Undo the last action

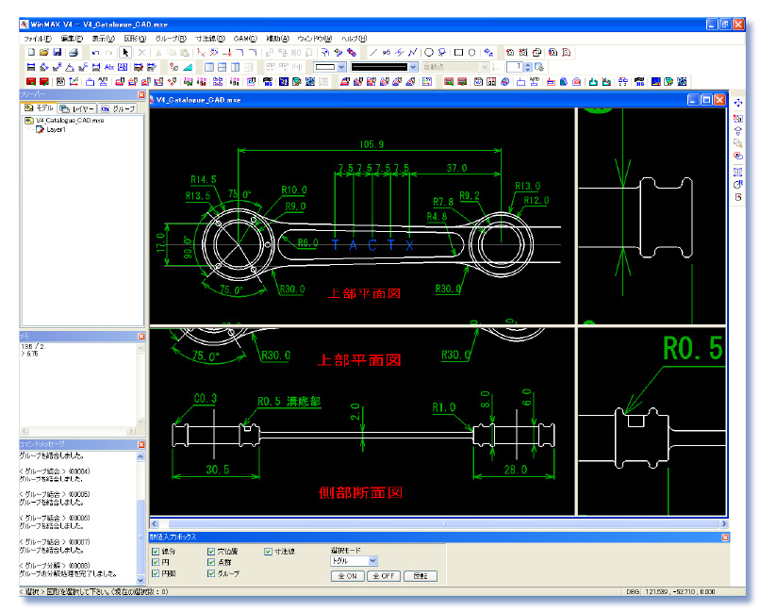[x=95, y=52]
